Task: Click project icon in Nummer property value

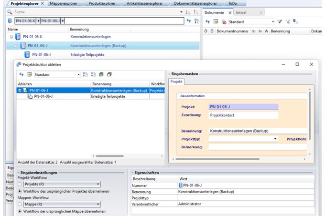Action: [x=181, y=185]
